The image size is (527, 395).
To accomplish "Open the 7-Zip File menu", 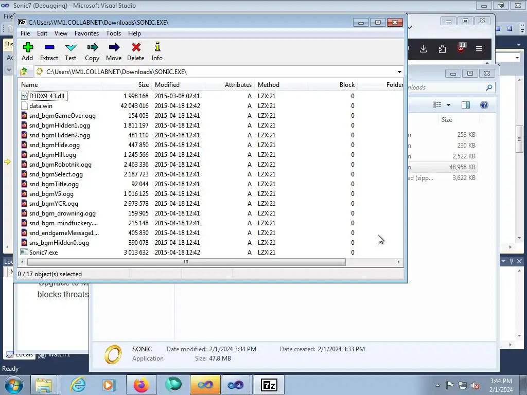I will (25, 33).
